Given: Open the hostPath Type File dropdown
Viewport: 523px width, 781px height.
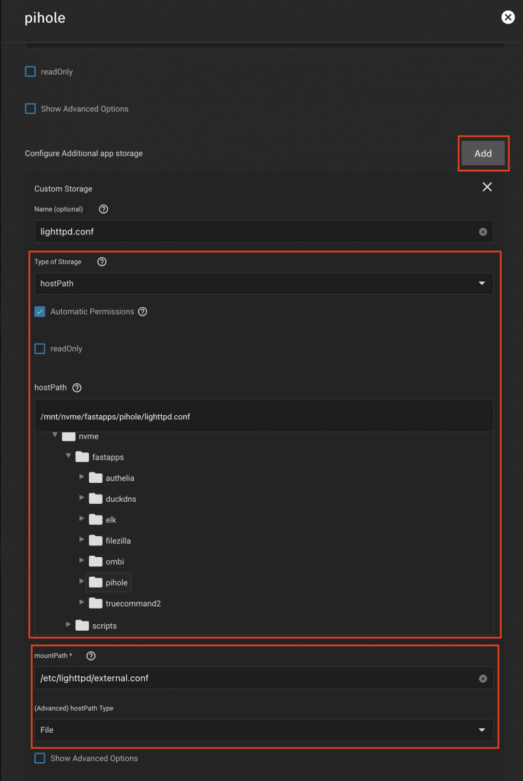Looking at the screenshot, I should (x=264, y=730).
